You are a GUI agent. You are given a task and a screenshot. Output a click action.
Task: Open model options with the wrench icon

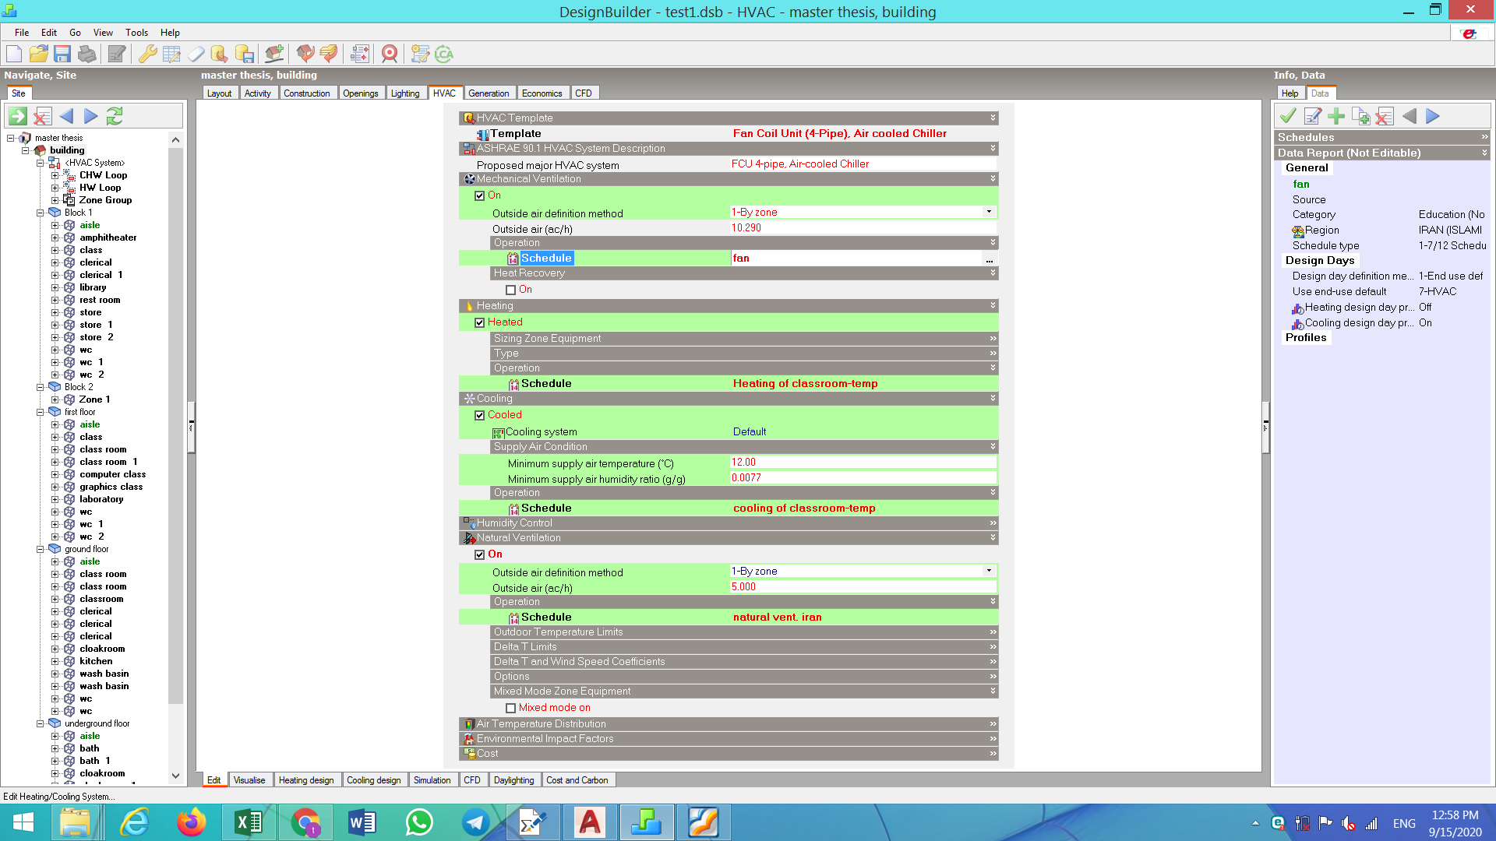147,54
